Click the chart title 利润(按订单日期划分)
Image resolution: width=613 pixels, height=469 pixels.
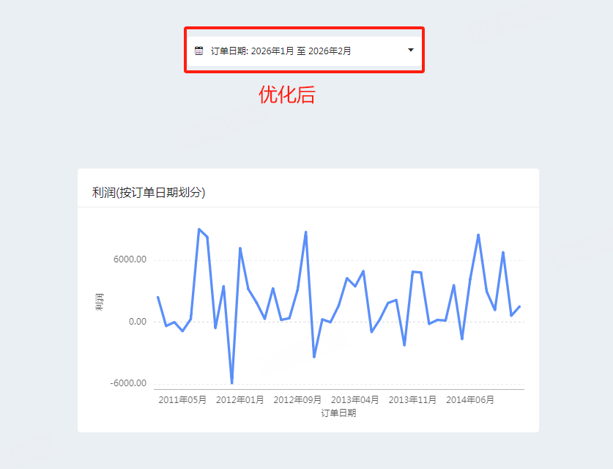(x=149, y=193)
